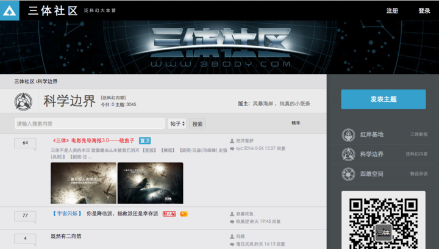Open 科学边界 sidebar forum link

click(x=371, y=154)
